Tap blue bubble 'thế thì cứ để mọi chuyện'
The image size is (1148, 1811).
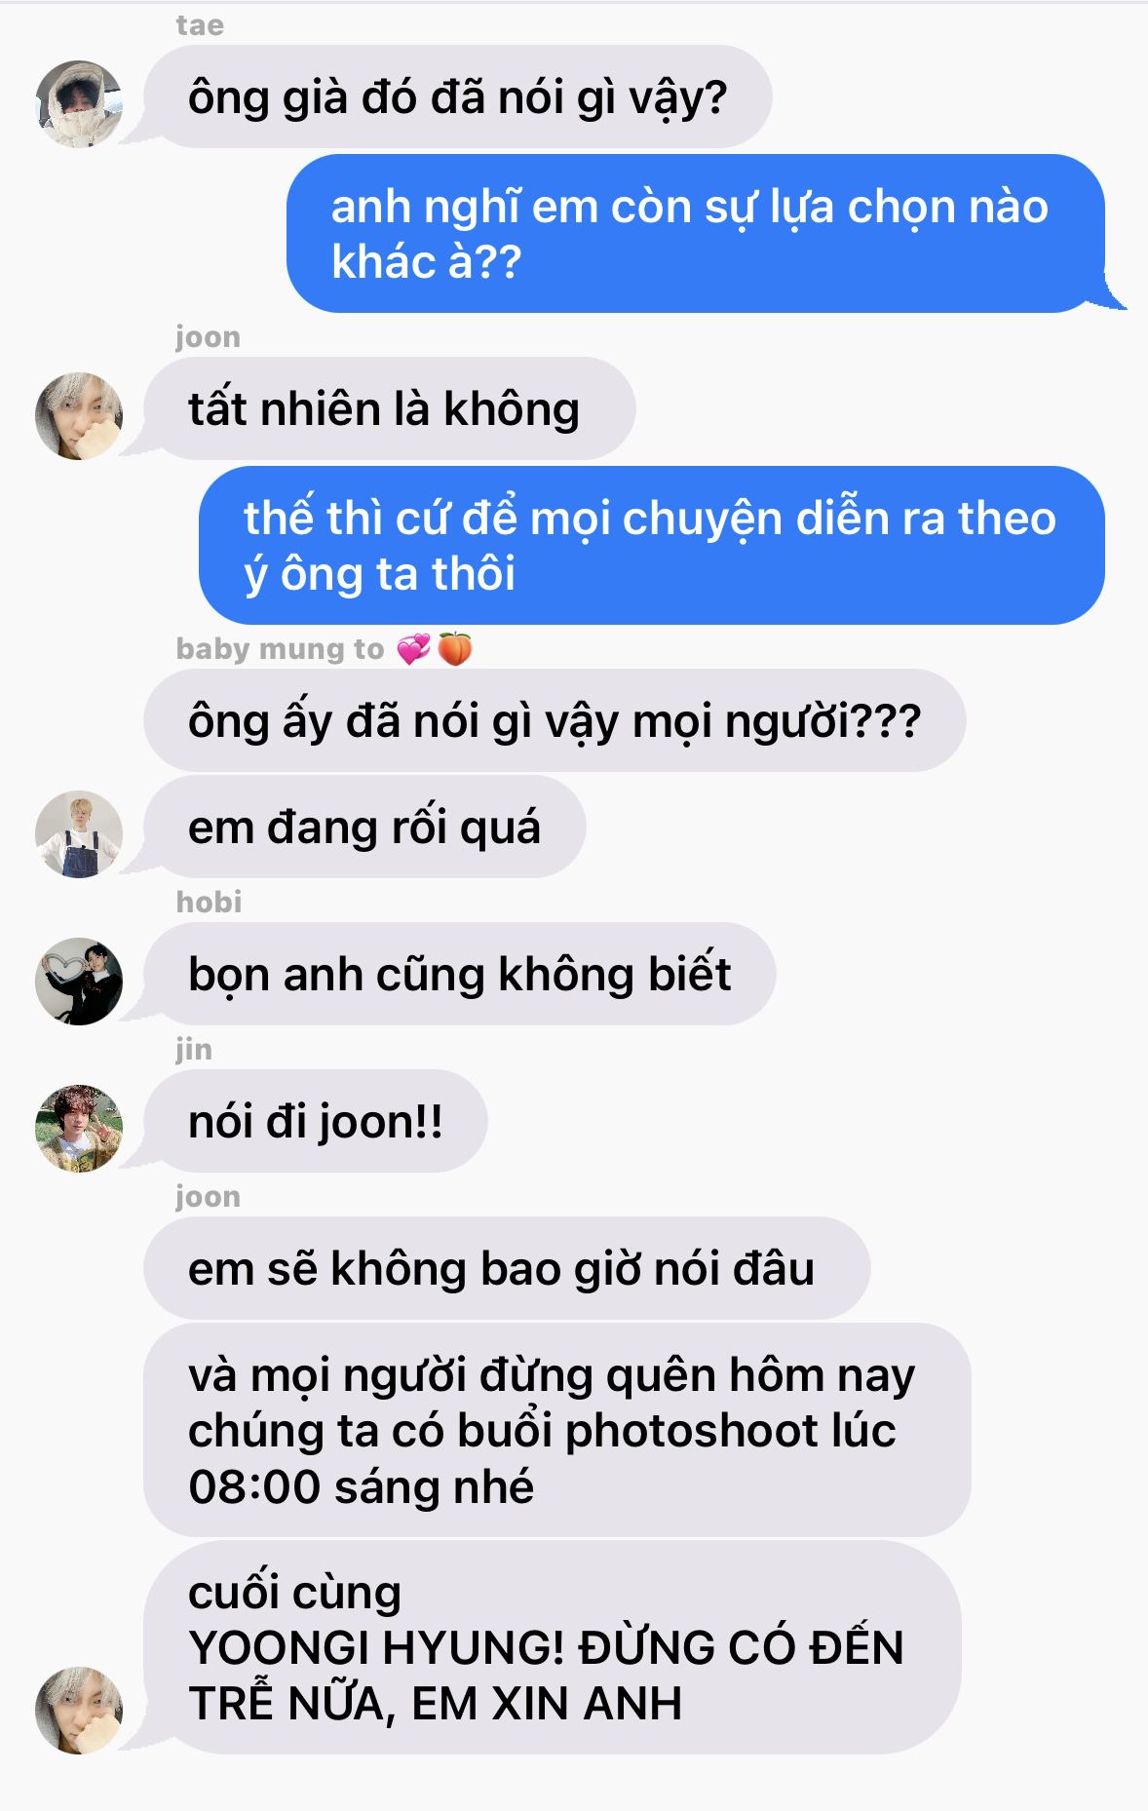coord(652,545)
